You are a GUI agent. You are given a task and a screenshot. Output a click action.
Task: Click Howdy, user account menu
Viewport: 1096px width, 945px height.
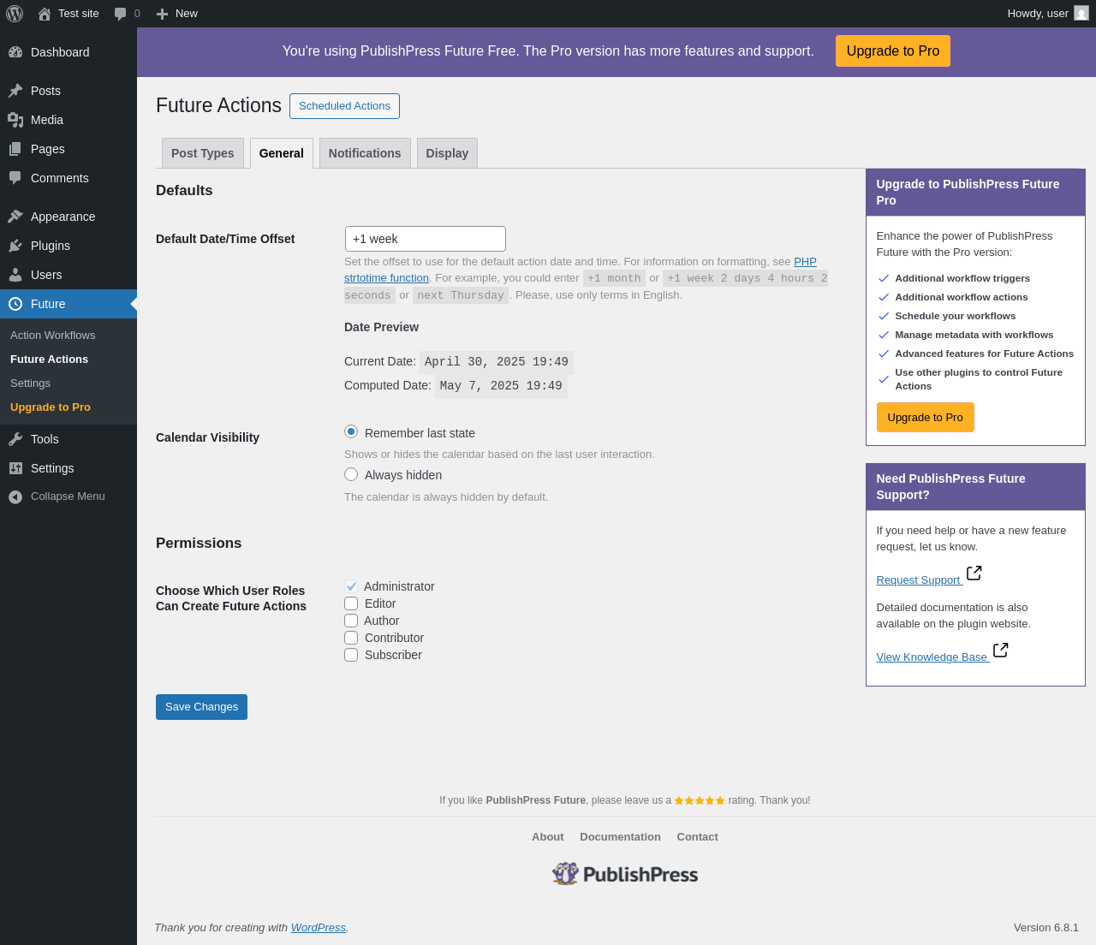[x=1048, y=14]
